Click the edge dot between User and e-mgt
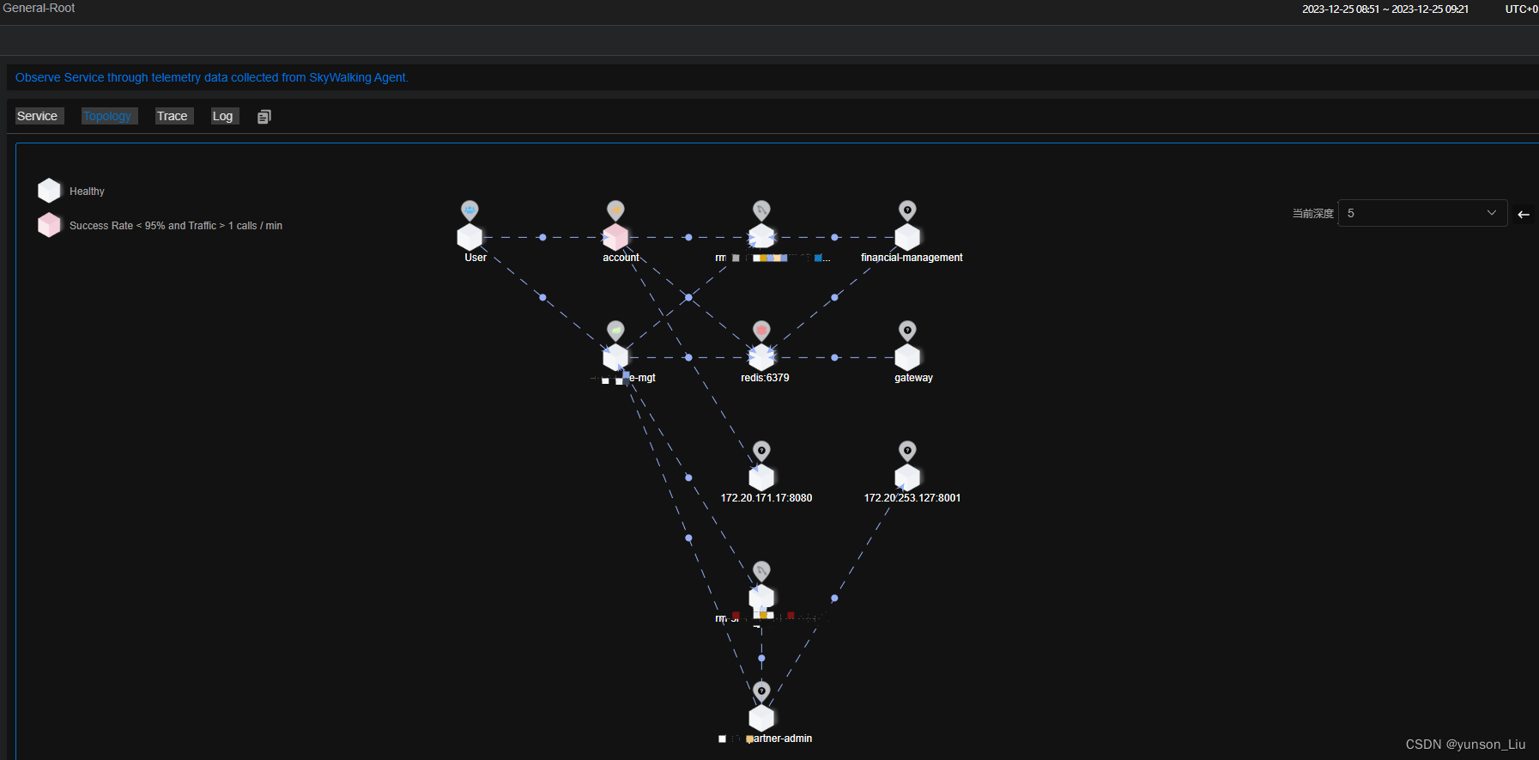The image size is (1539, 760). click(x=542, y=297)
